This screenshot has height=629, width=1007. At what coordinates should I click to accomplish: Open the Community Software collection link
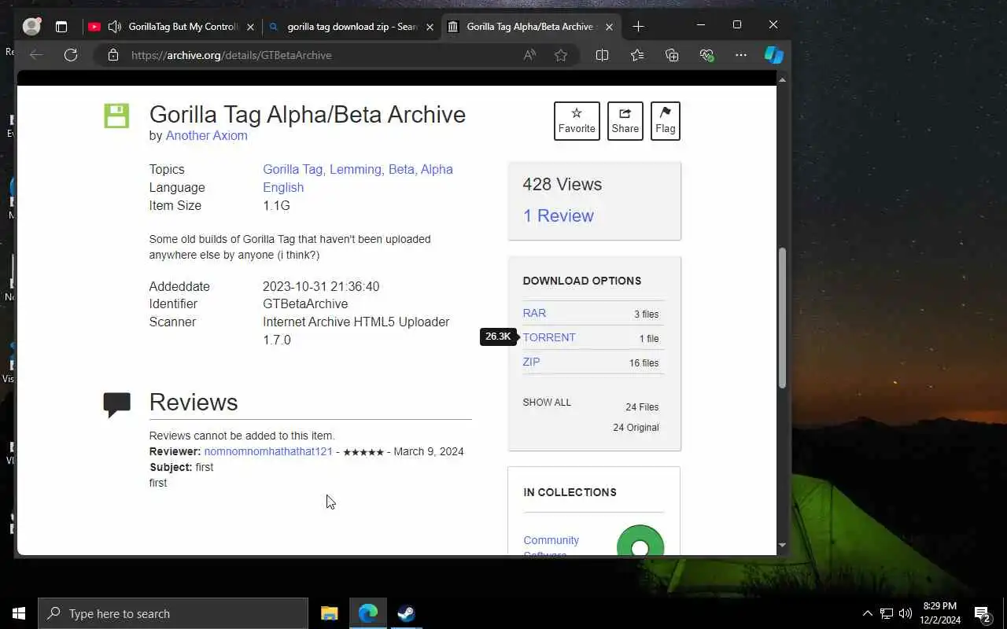pos(551,546)
